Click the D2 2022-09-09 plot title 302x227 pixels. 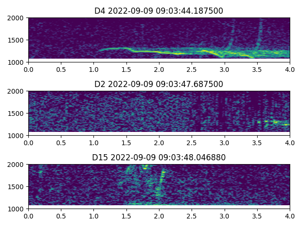coord(159,84)
